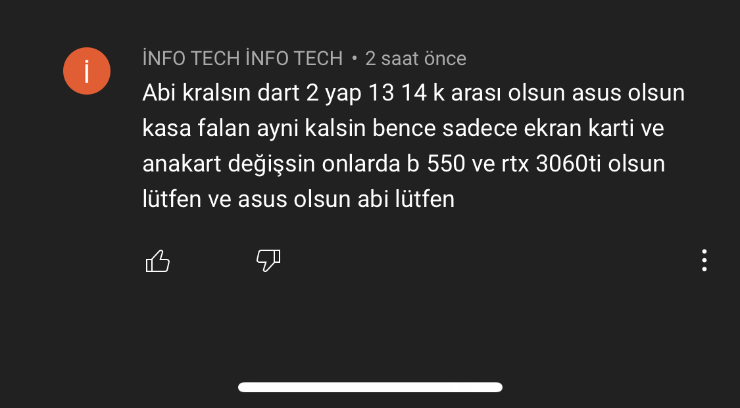Image resolution: width=740 pixels, height=408 pixels.
Task: Click the "13 14 k" price text
Action: click(x=407, y=93)
